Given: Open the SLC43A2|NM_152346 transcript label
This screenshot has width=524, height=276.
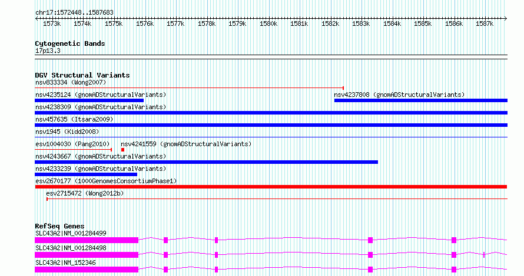Looking at the screenshot, I should point(65,262).
